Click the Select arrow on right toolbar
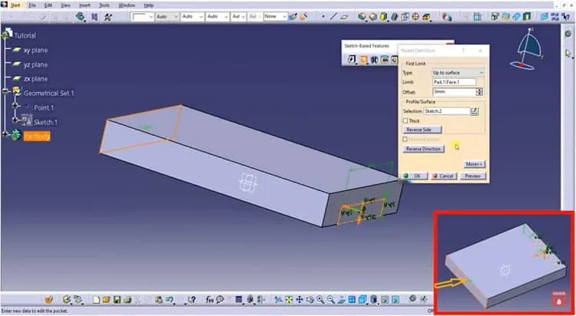Image resolution: width=576 pixels, height=316 pixels. point(568,54)
